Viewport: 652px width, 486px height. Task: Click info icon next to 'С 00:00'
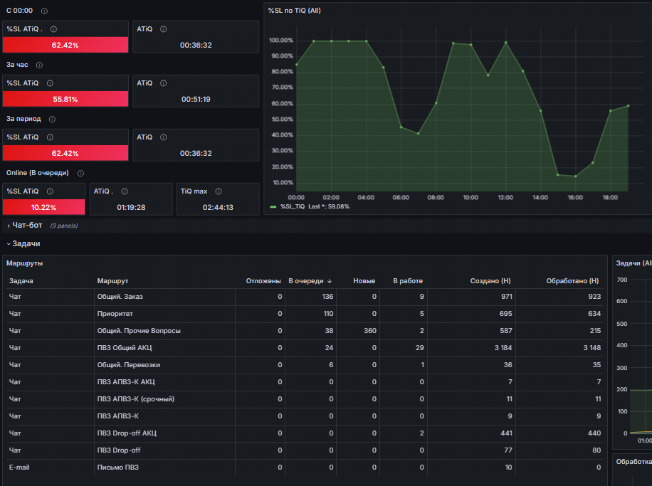pos(44,11)
